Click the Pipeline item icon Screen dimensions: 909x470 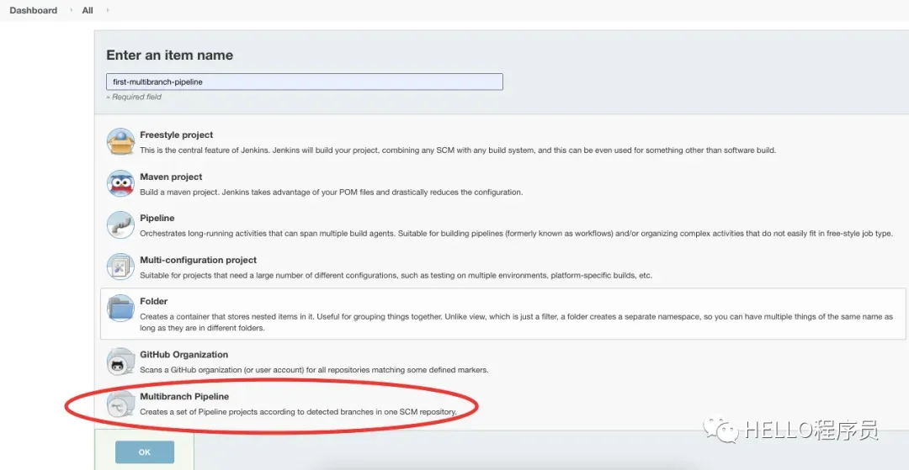point(120,225)
